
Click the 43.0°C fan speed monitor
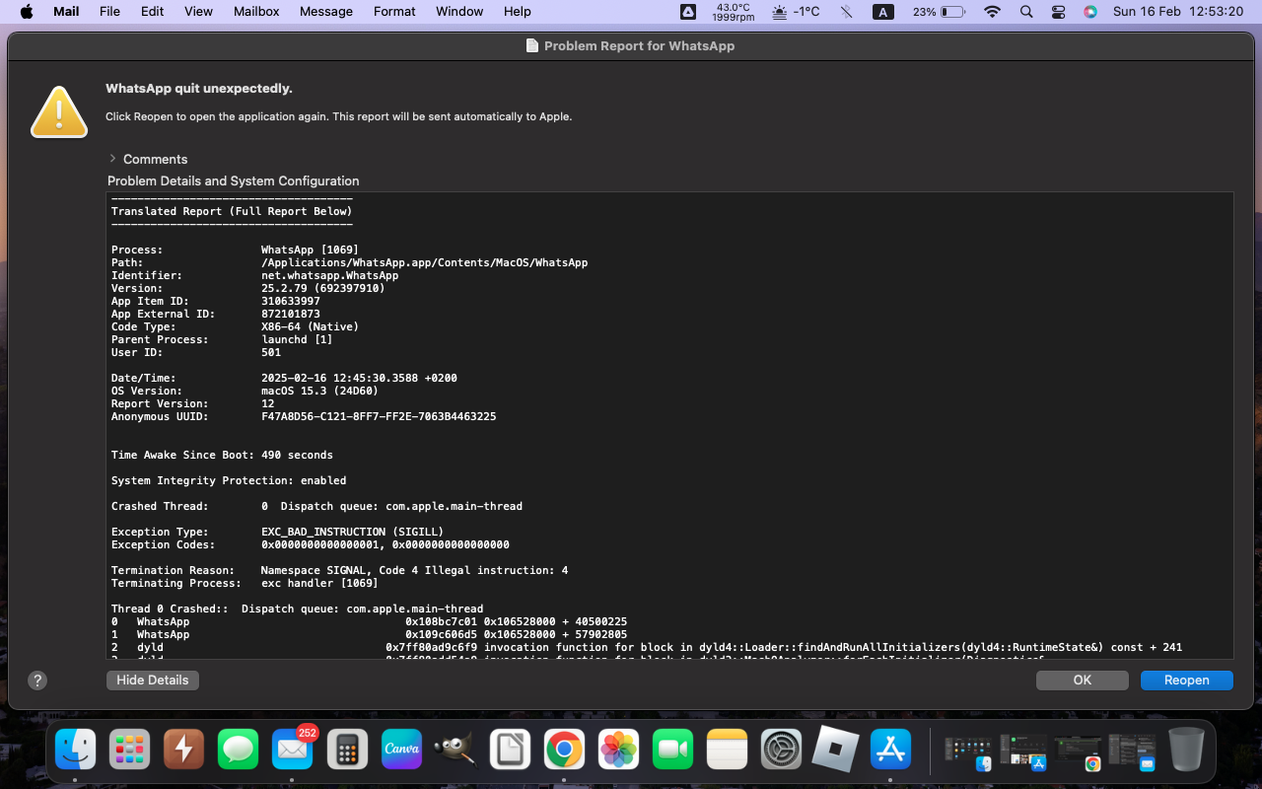point(734,12)
